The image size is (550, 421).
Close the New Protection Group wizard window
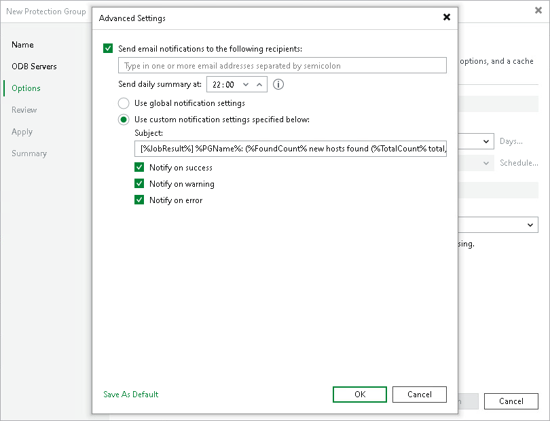coord(538,11)
